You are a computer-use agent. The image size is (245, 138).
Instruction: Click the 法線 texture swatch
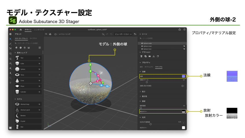tap(183, 76)
